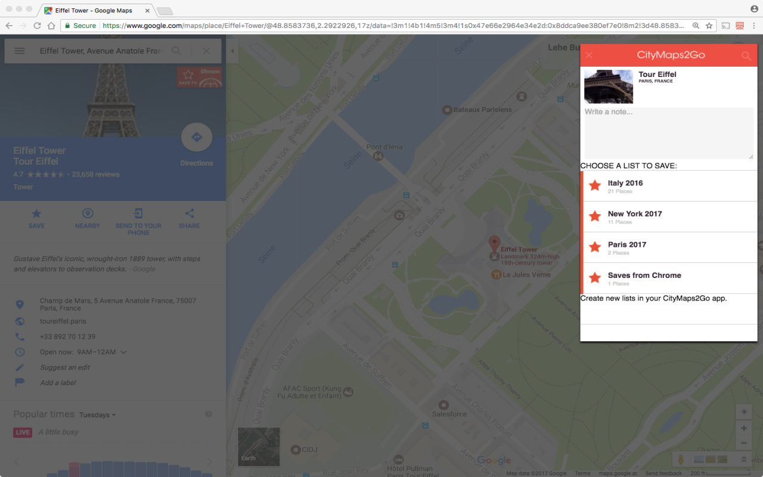This screenshot has width=763, height=477.
Task: Open the Google Maps hamburger menu
Action: coord(20,51)
